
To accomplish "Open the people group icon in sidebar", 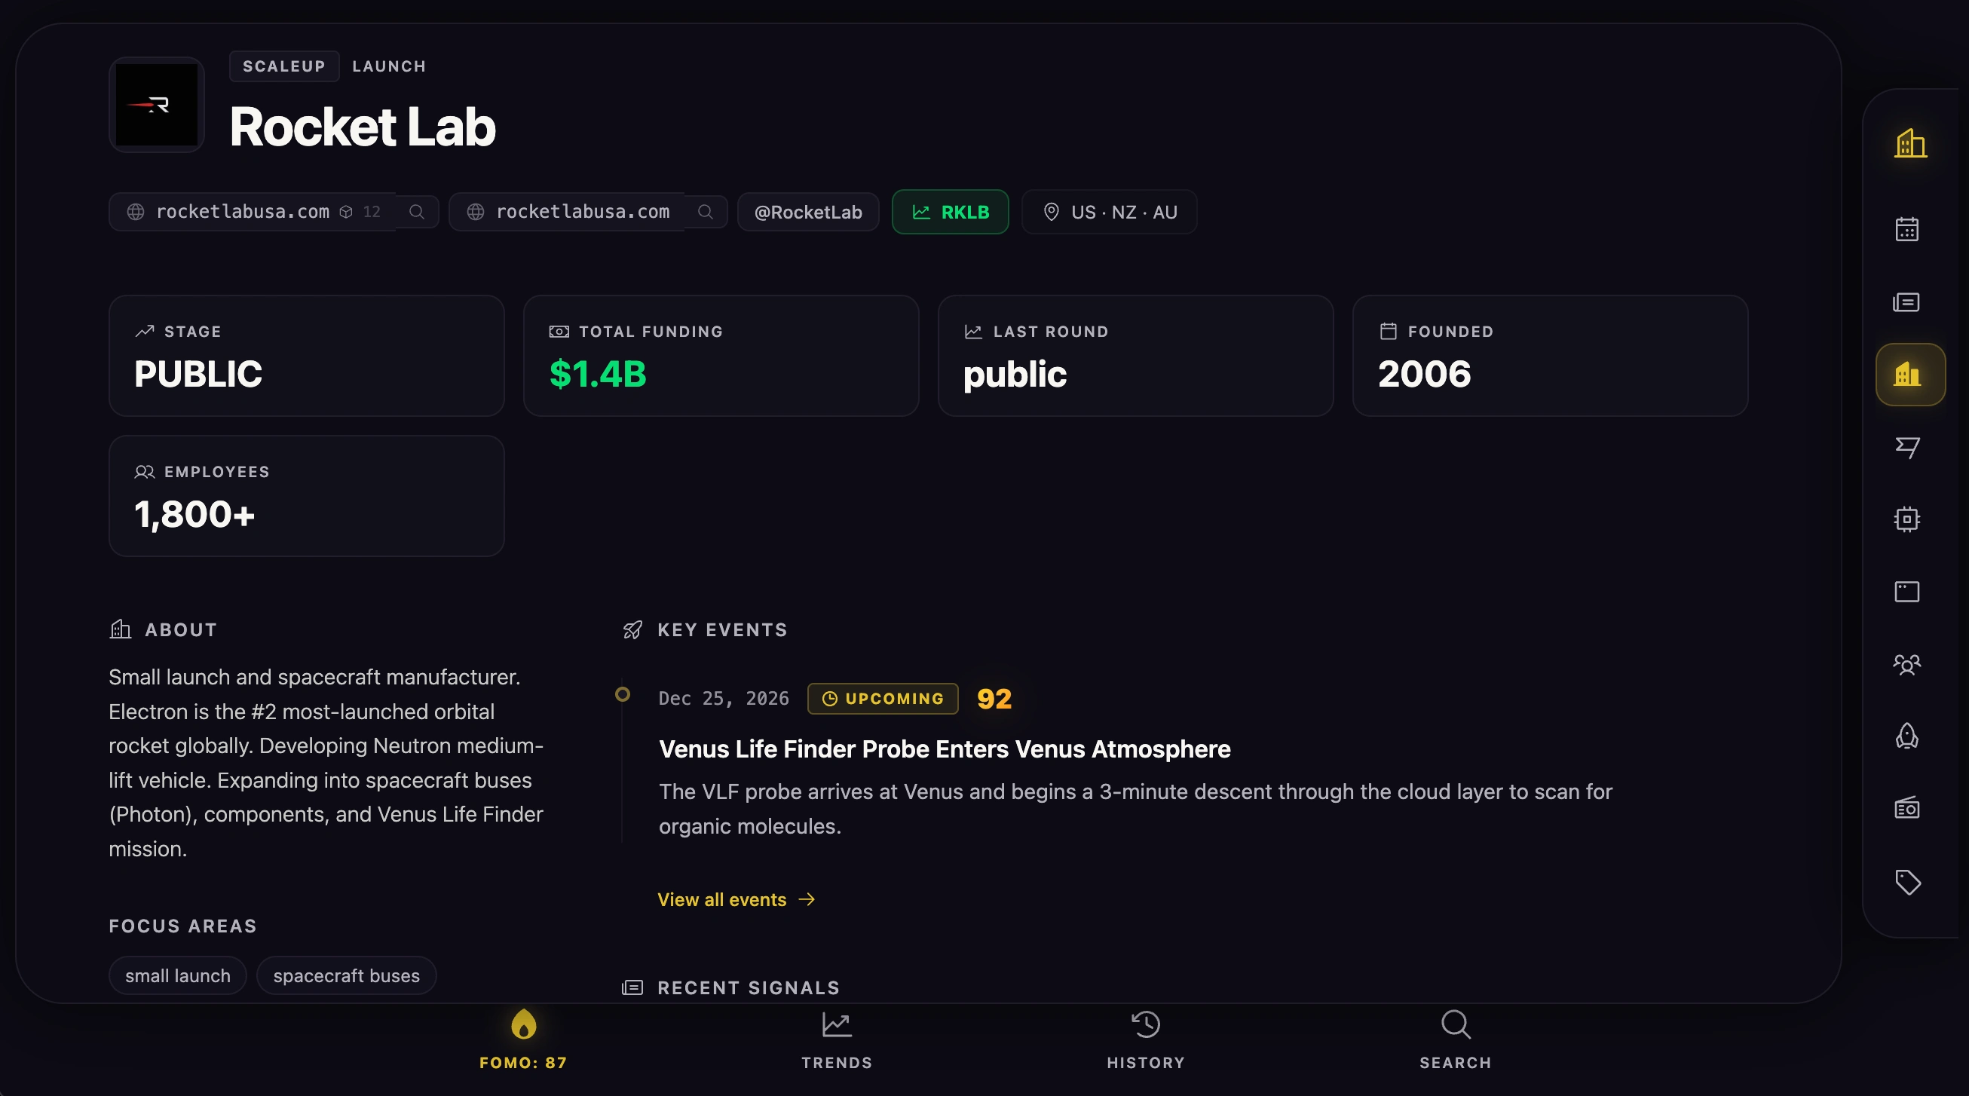I will [1906, 664].
